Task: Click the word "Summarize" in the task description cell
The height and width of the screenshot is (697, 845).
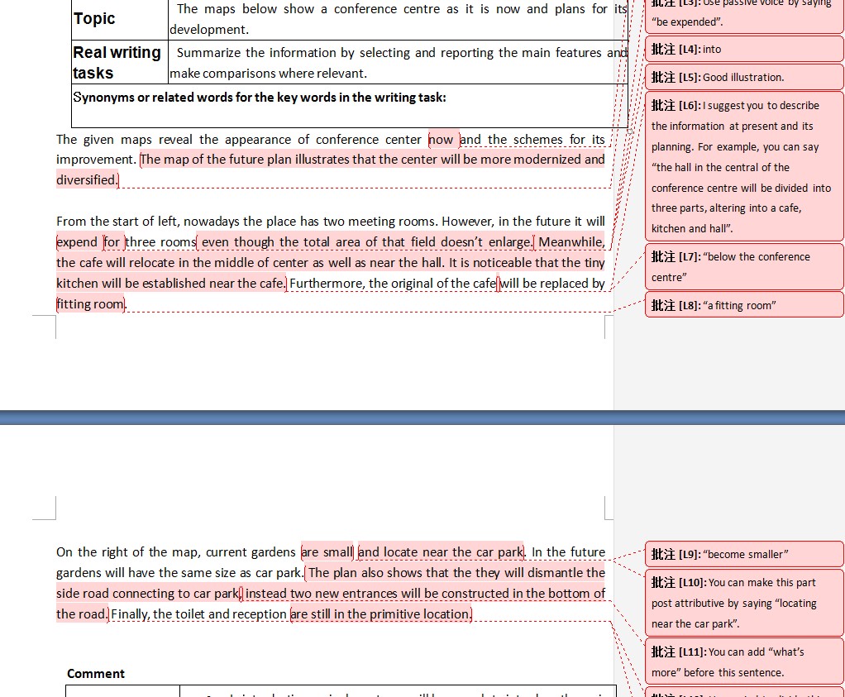Action: tap(208, 53)
